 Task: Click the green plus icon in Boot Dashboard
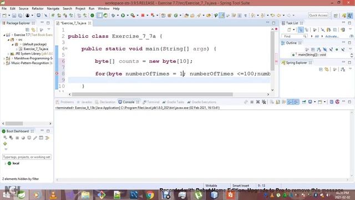coord(5,144)
